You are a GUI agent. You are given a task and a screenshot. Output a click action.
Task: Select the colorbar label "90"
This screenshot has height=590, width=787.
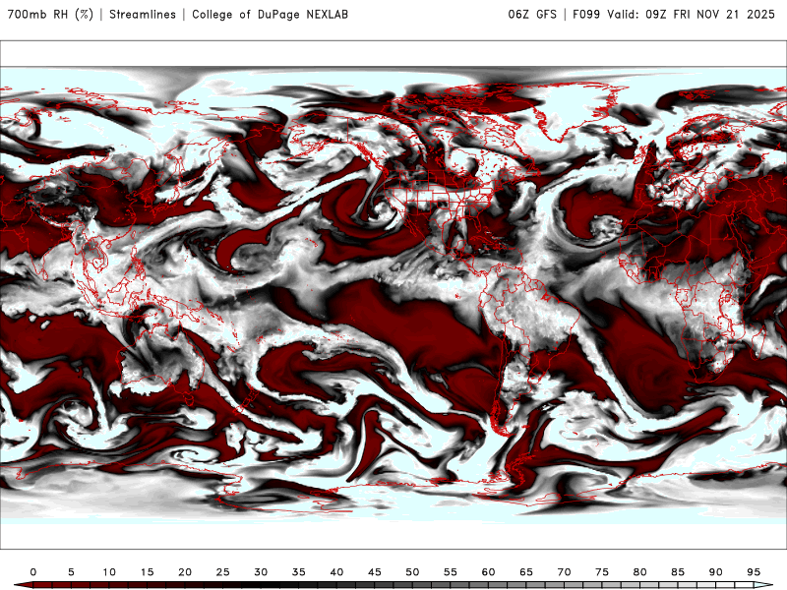point(715,572)
